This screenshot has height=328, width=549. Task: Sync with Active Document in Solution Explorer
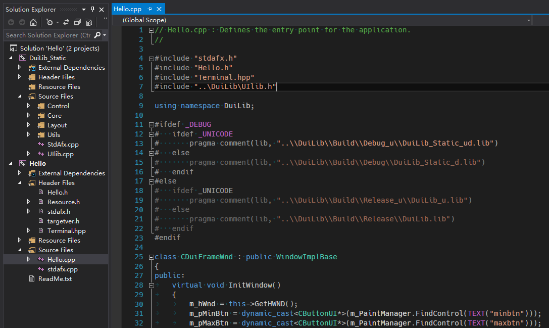(x=66, y=22)
